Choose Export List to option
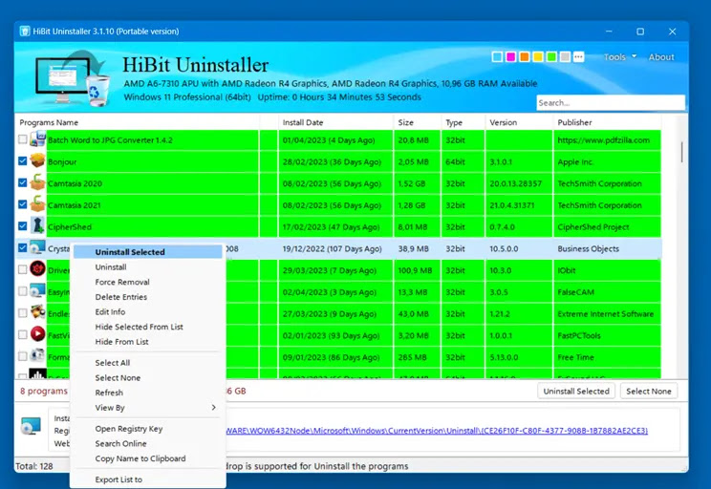Image resolution: width=711 pixels, height=489 pixels. 148,479
